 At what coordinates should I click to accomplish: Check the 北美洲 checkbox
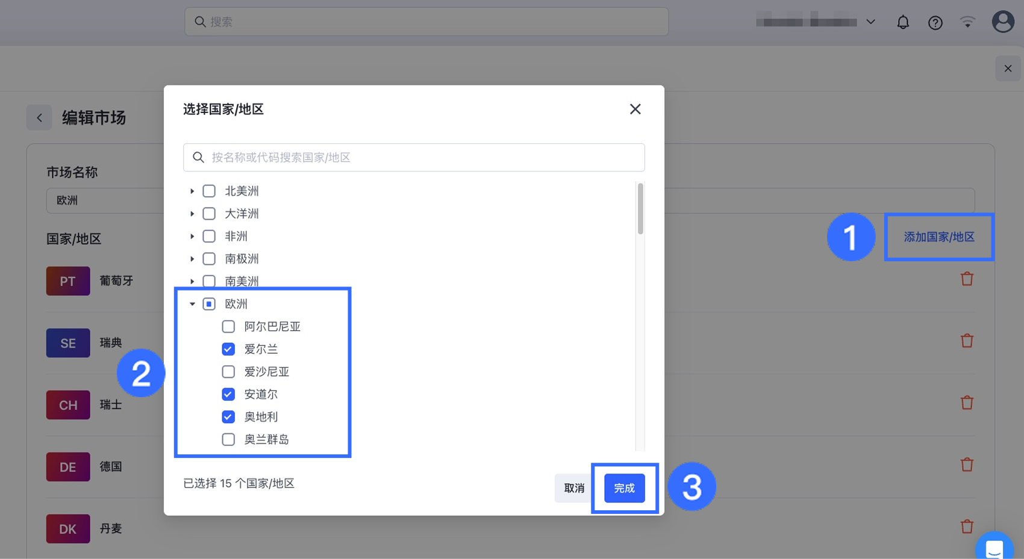pos(209,191)
